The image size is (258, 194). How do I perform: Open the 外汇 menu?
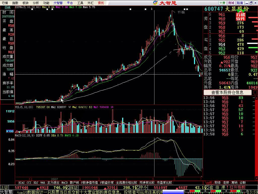(x=90, y=3)
